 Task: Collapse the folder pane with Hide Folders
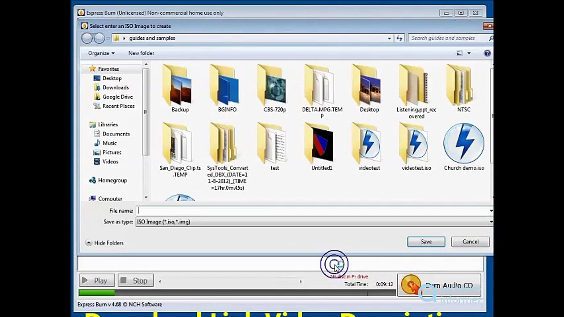(x=104, y=243)
